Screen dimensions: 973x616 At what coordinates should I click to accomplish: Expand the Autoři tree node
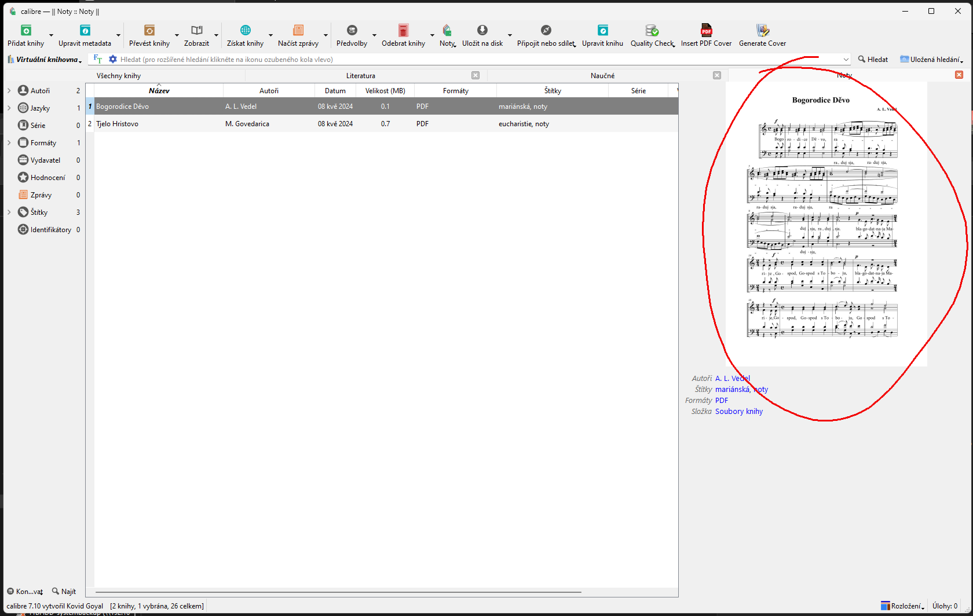[x=9, y=90]
